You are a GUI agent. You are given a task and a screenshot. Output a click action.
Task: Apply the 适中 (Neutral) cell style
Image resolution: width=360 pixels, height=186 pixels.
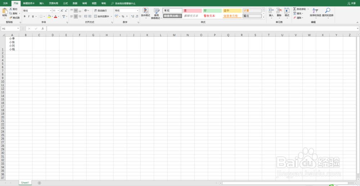pos(232,10)
